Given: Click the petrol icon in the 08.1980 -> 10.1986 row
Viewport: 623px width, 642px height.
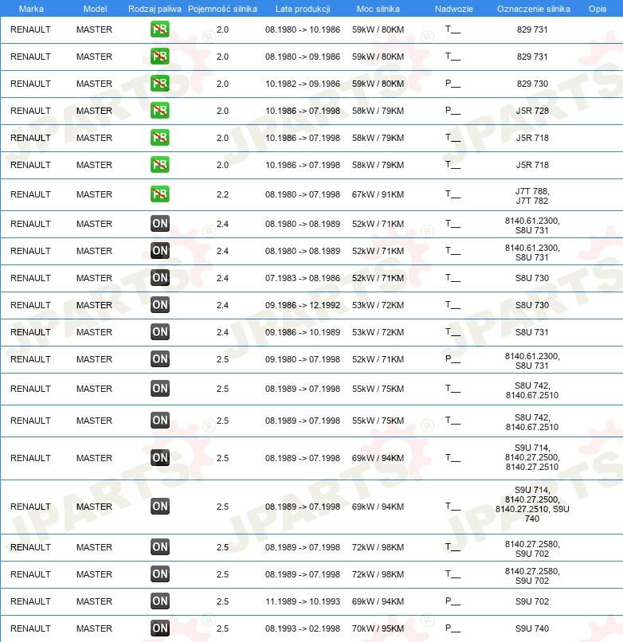Looking at the screenshot, I should 160,29.
